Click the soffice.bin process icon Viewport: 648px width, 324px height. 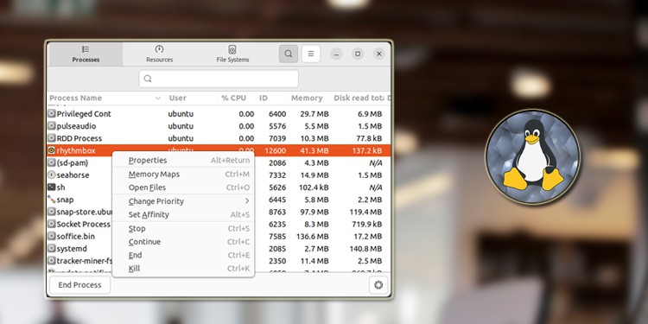52,237
